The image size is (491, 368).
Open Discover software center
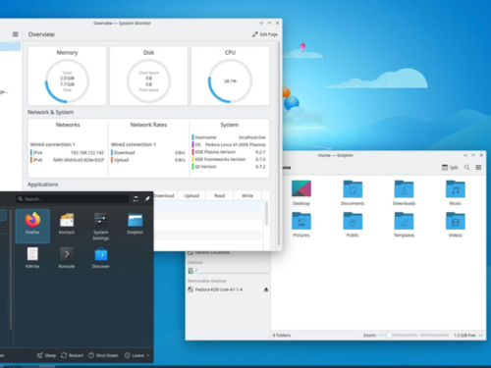pyautogui.click(x=101, y=258)
